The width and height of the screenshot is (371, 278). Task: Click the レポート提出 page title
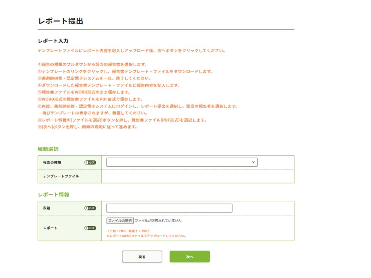click(61, 21)
